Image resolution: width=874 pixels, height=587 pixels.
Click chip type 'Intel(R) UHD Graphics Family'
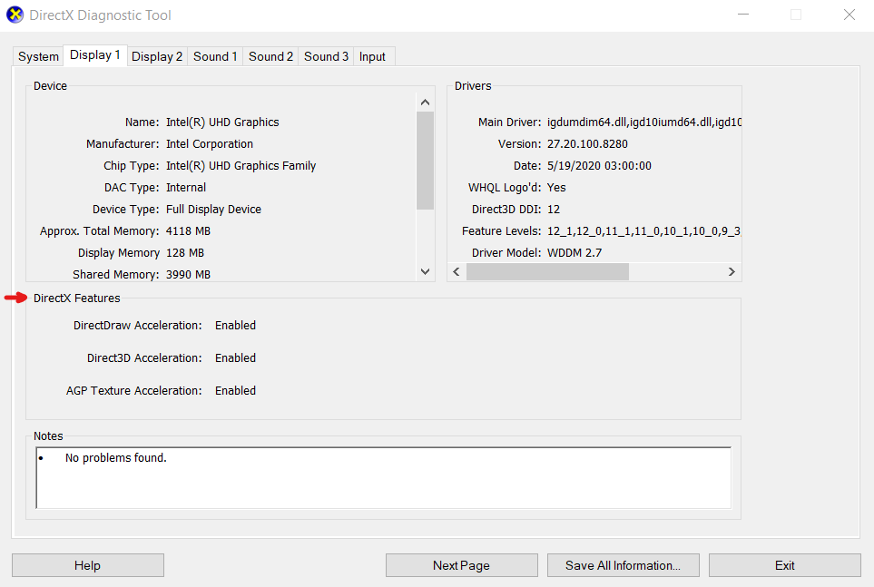[241, 165]
